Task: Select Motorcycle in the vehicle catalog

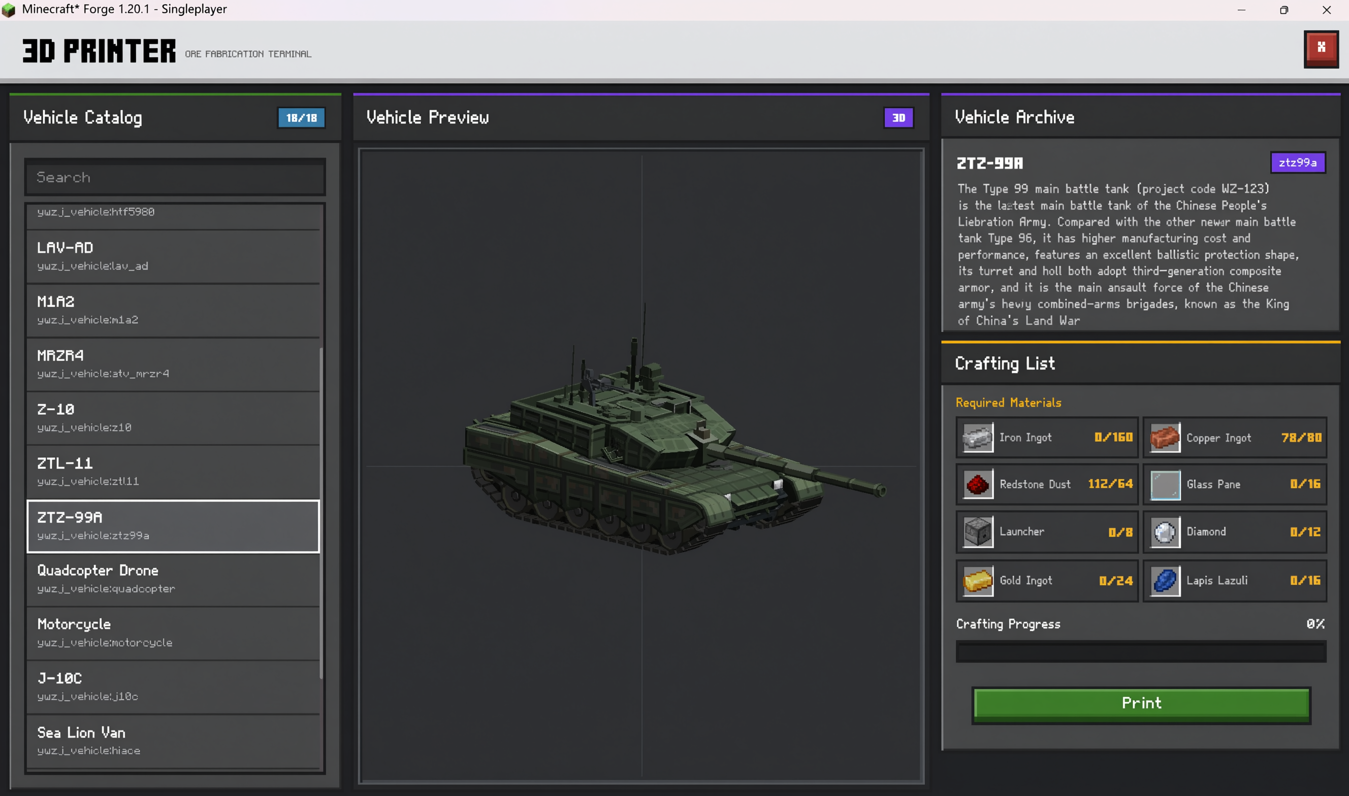Action: (x=173, y=634)
